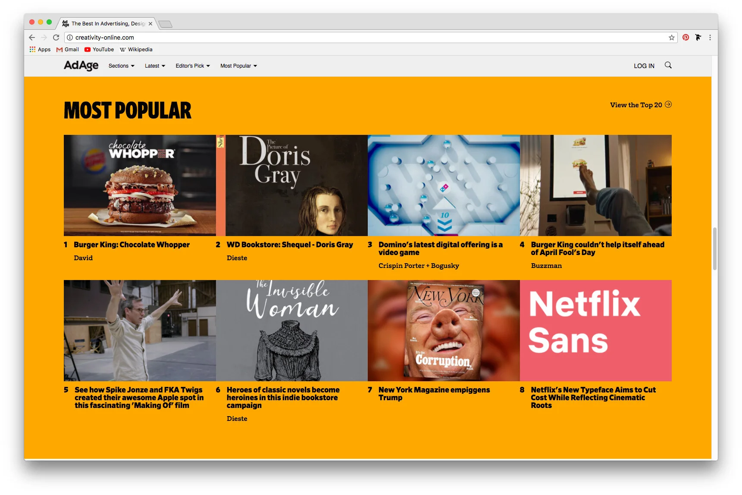This screenshot has height=495, width=742.
Task: Open the Chocolate Whopper burger thumbnail
Action: (140, 185)
